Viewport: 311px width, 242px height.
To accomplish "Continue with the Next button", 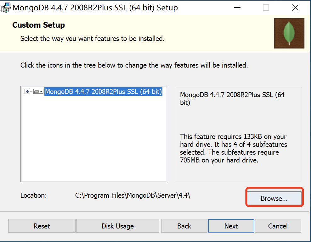I will tap(231, 226).
